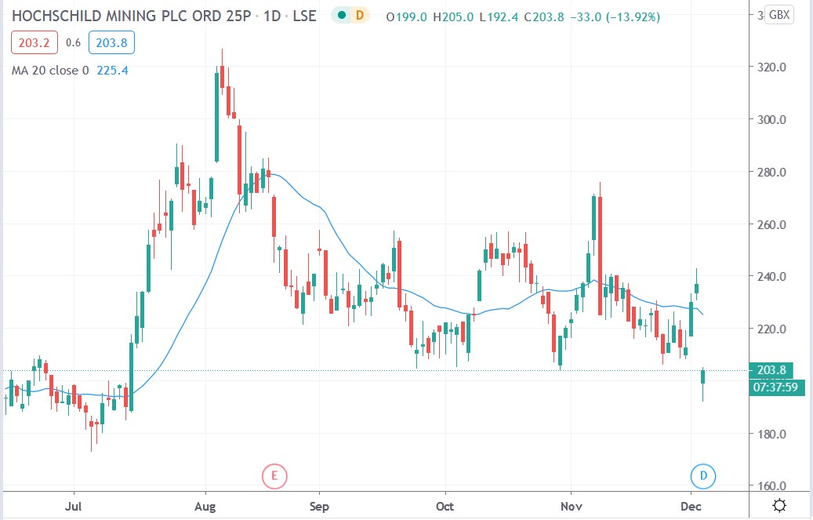Image resolution: width=813 pixels, height=520 pixels.
Task: Click the 160.0 price axis label
Action: tap(771, 486)
